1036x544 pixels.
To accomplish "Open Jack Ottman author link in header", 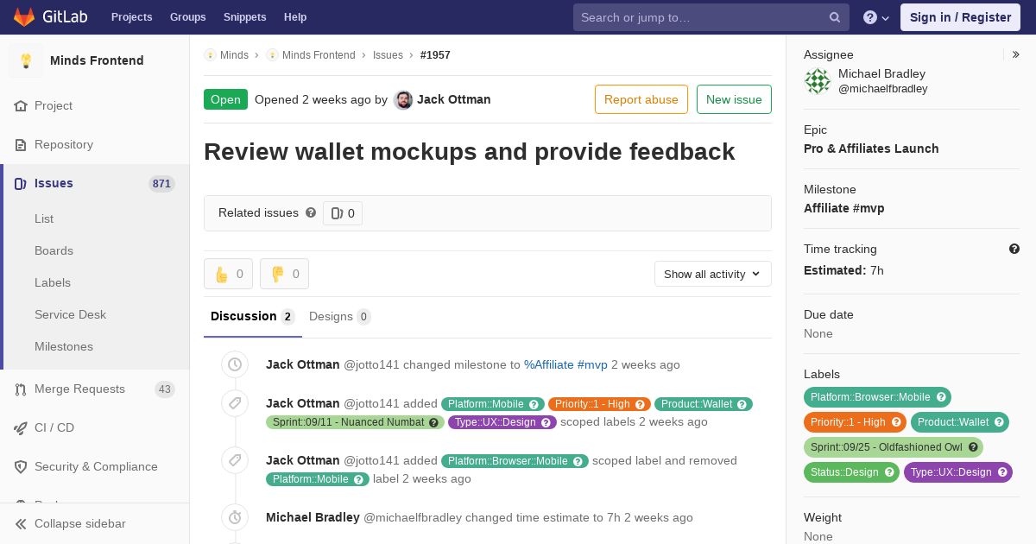I will 454,99.
